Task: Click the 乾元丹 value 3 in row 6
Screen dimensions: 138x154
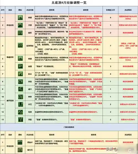Action: pos(110,66)
